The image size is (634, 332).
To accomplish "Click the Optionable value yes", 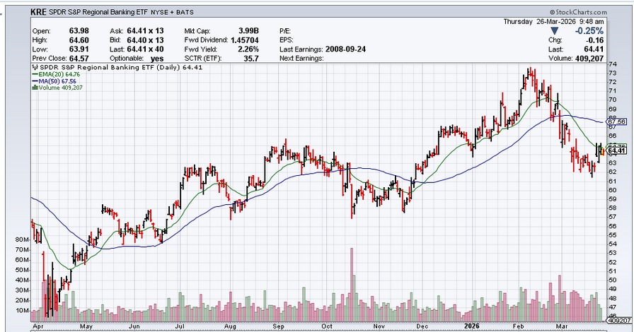I will point(157,59).
